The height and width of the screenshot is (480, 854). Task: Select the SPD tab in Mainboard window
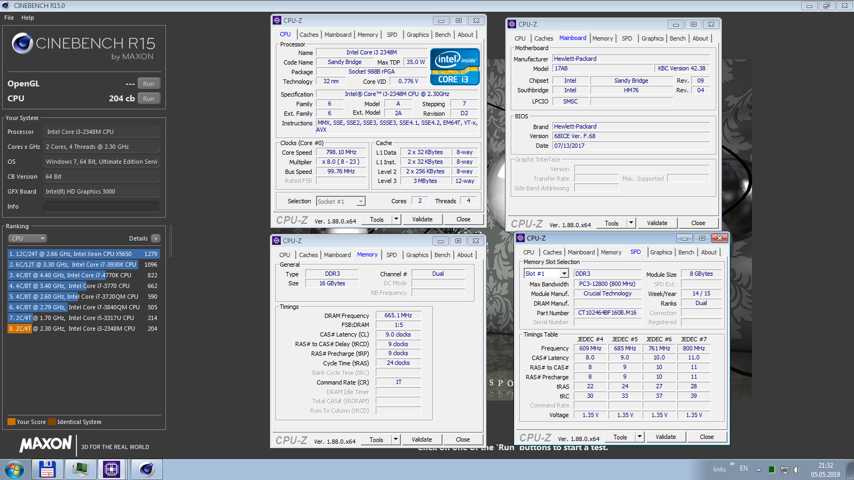[627, 38]
